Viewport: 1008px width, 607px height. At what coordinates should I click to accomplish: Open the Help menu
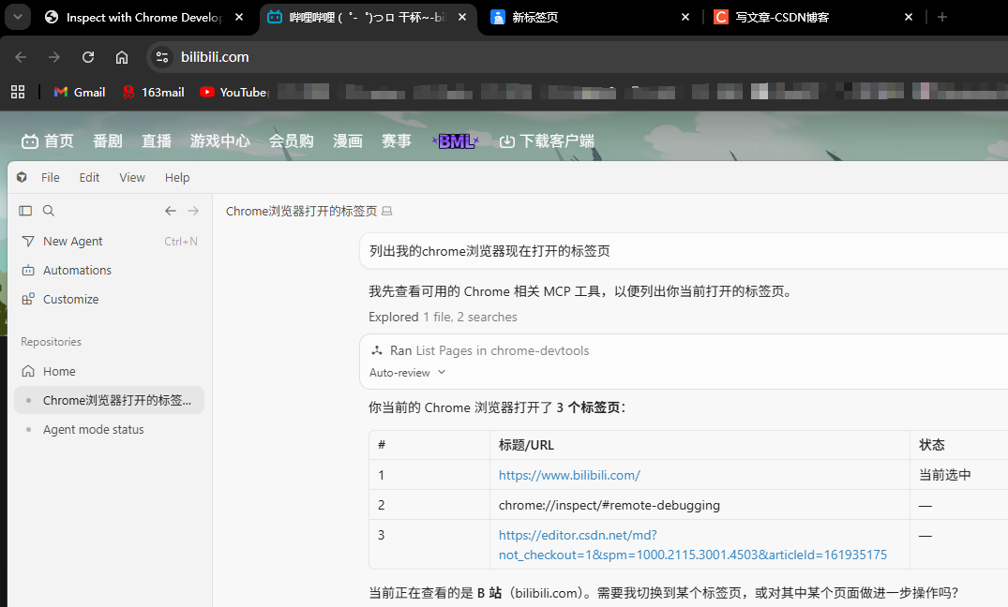[x=177, y=178]
